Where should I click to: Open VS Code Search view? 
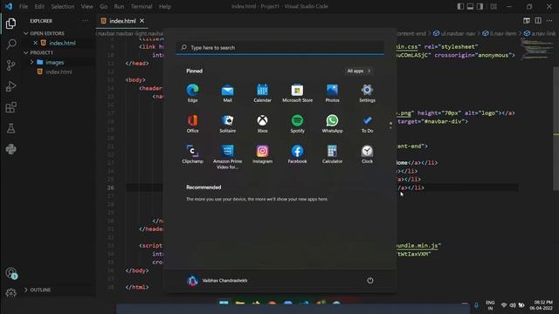click(x=11, y=44)
